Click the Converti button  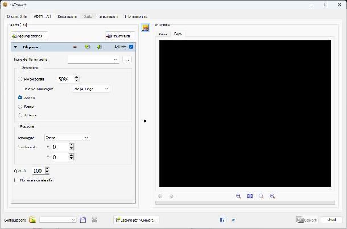[x=307, y=220]
